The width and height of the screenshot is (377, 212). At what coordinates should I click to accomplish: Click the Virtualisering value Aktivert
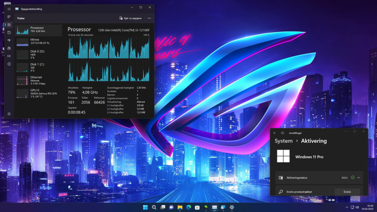pyautogui.click(x=141, y=102)
